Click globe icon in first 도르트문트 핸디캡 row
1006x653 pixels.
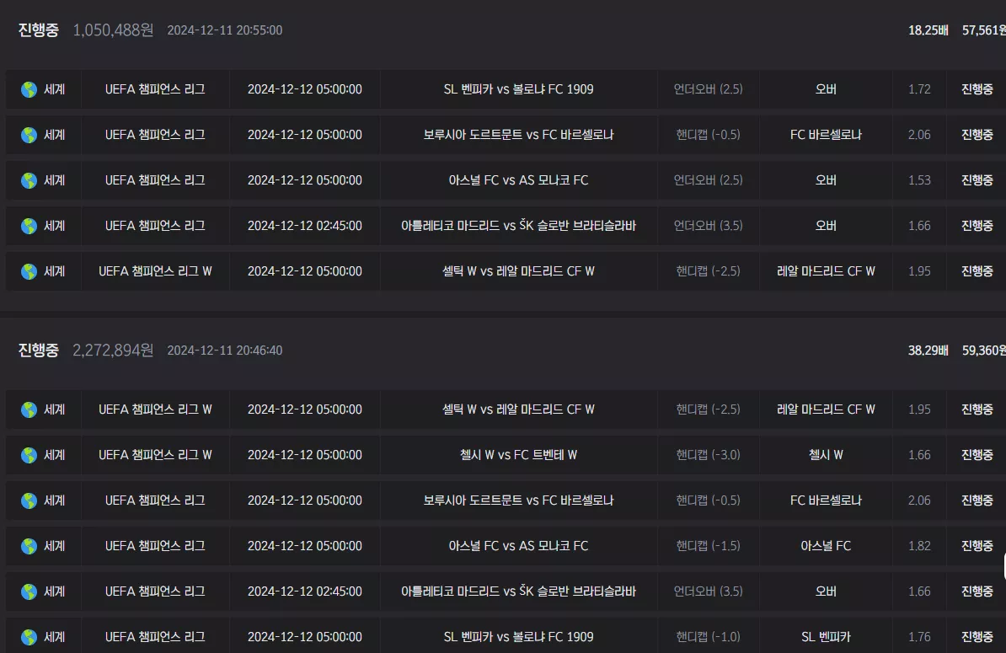coord(29,135)
